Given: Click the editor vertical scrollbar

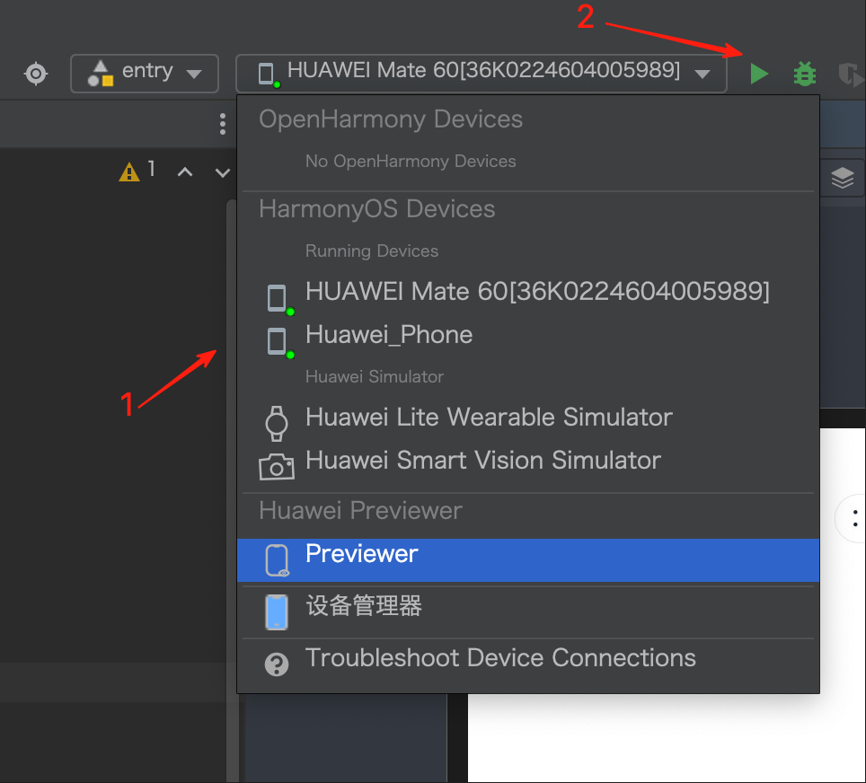Looking at the screenshot, I should coord(232,490).
